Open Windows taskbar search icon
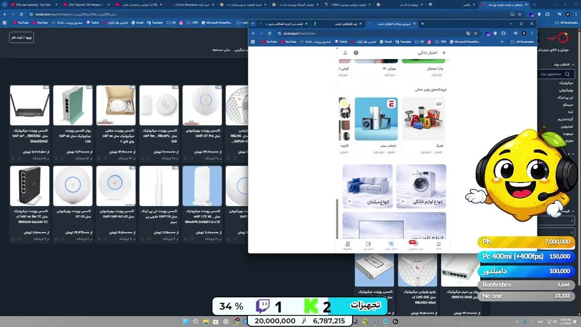581x327 pixels. tap(196, 322)
